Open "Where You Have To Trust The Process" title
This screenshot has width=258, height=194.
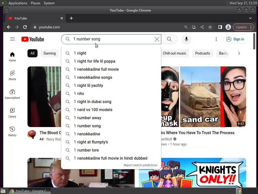tap(198, 133)
